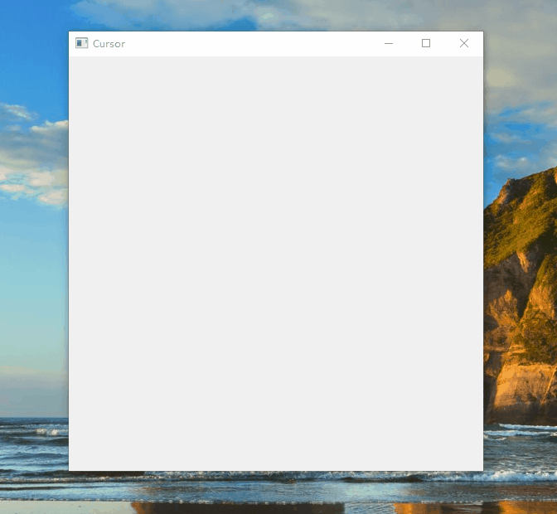This screenshot has height=514, width=557.
Task: Close the Cursor window
Action: pyautogui.click(x=464, y=43)
